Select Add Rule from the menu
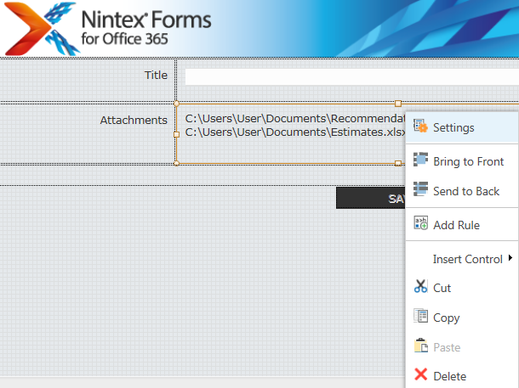 coord(462,225)
